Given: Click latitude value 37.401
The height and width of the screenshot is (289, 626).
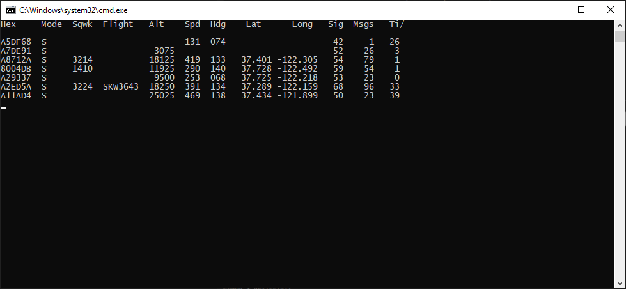Looking at the screenshot, I should coord(256,60).
